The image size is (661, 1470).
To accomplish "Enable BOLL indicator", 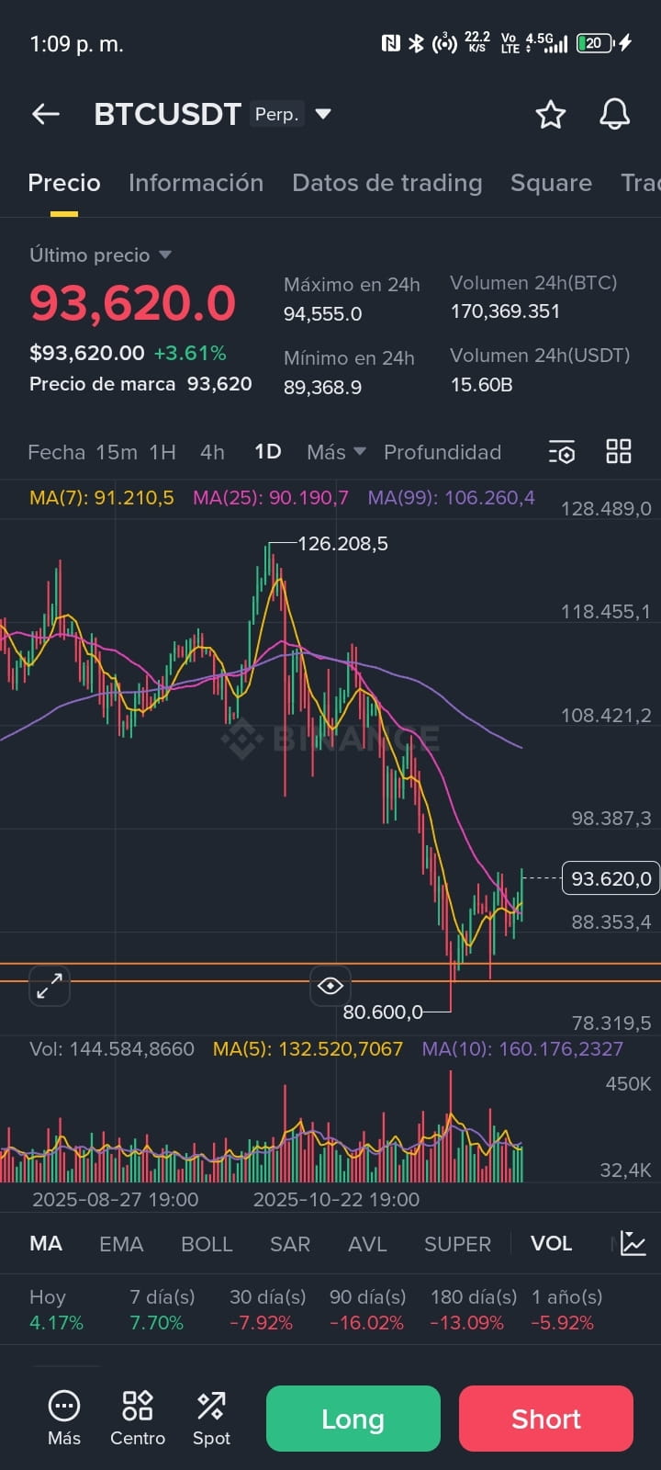I will point(207,1244).
